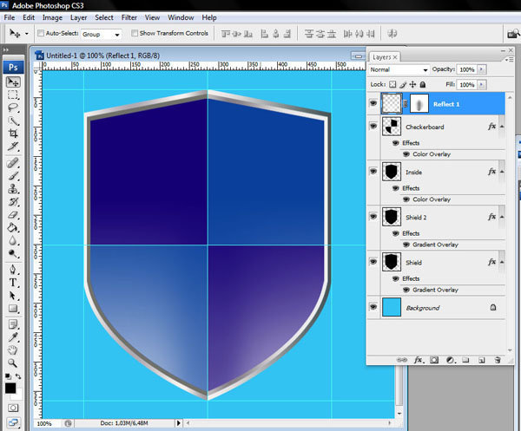The height and width of the screenshot is (431, 521).
Task: Create new fill or adjustment layer
Action: 451,360
